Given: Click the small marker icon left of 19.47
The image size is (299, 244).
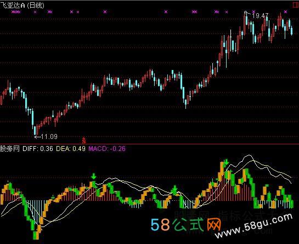Looking at the screenshot, I should point(246,13).
